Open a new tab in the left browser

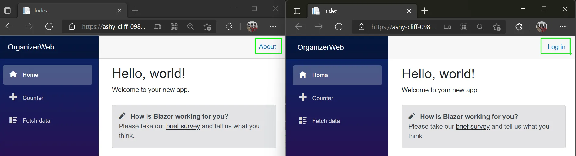[x=135, y=11]
